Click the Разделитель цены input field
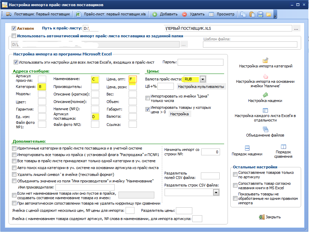The width and height of the screenshot is (309, 232). click(x=184, y=211)
